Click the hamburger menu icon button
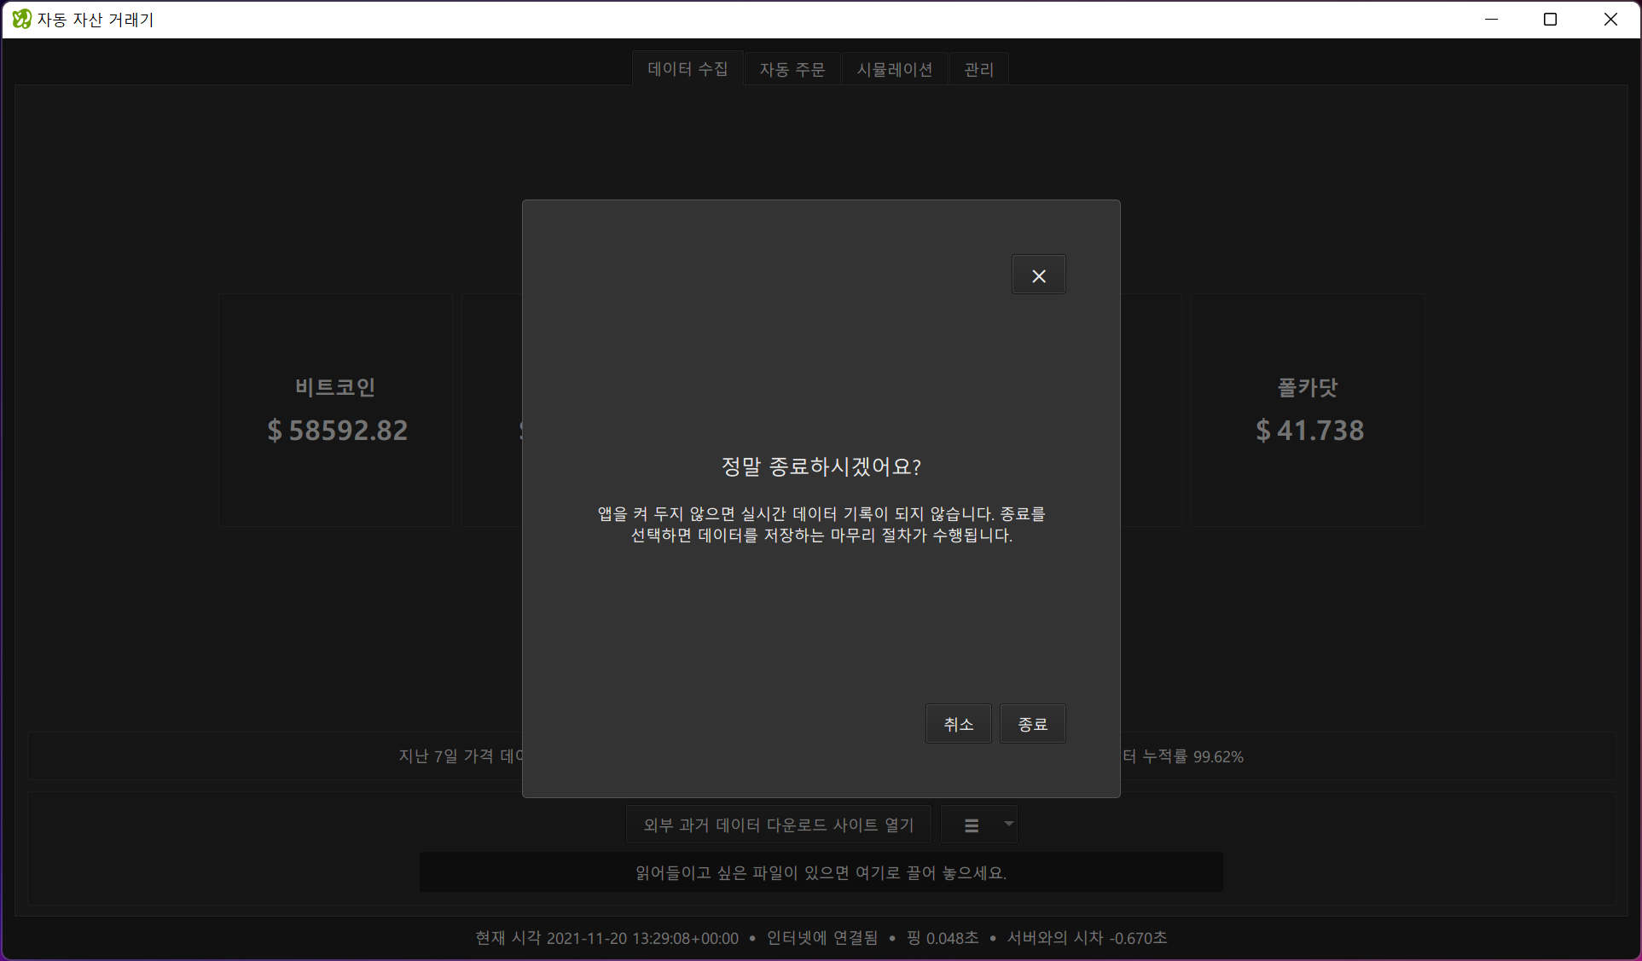The height and width of the screenshot is (961, 1642). [971, 825]
